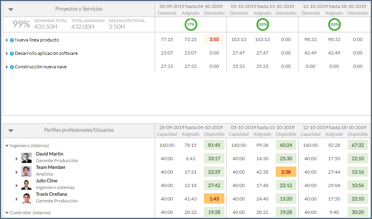The width and height of the screenshot is (372, 219).
Task: Click the blue icon beside Nueva línea producto
Action: tap(12, 40)
